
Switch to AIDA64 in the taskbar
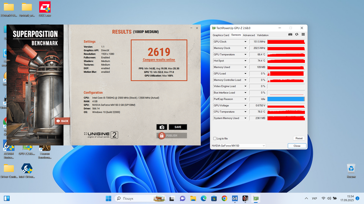tap(235, 199)
